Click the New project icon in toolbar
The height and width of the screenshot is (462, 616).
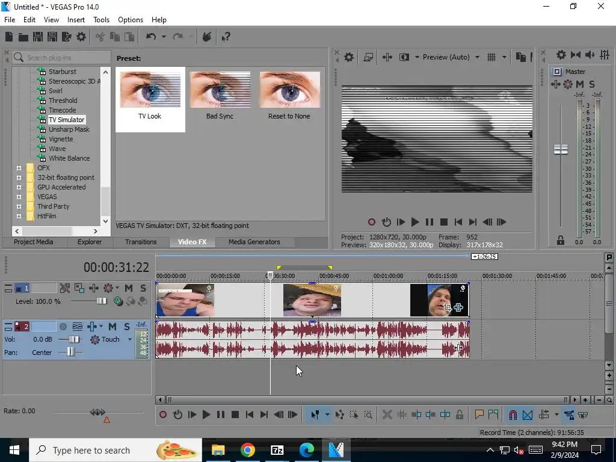[8, 37]
